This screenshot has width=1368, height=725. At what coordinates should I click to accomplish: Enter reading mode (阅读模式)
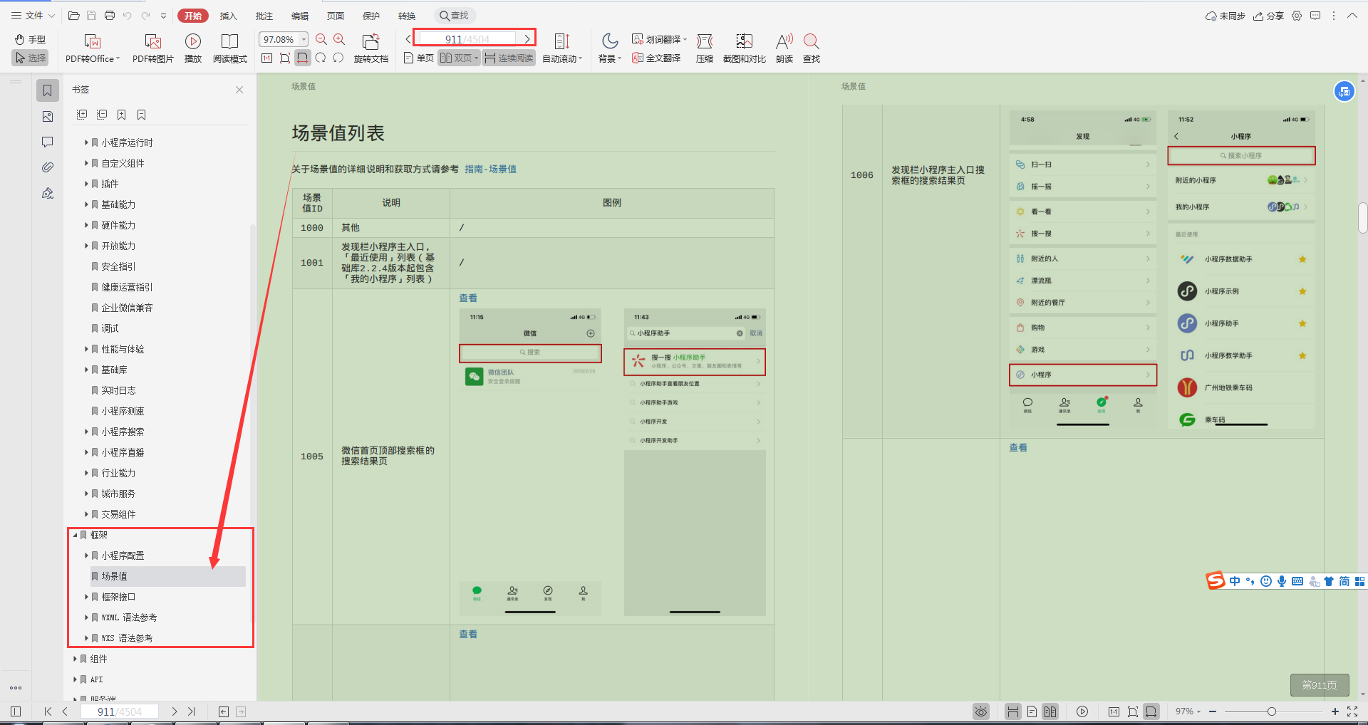[x=229, y=48]
